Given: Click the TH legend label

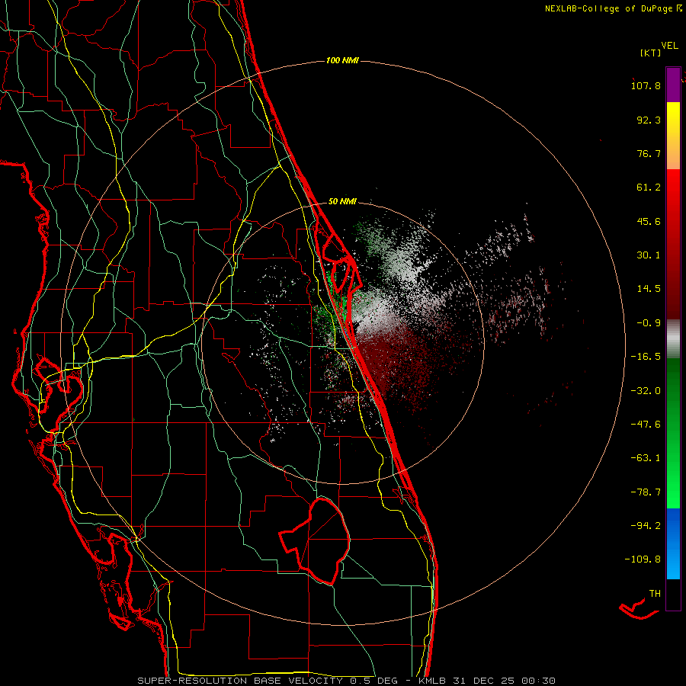Looking at the screenshot, I should (x=655, y=594).
